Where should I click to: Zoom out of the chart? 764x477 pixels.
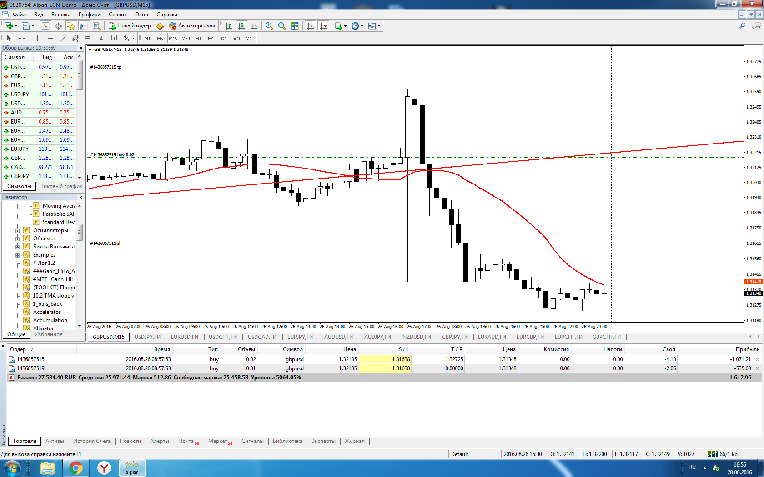pos(282,26)
